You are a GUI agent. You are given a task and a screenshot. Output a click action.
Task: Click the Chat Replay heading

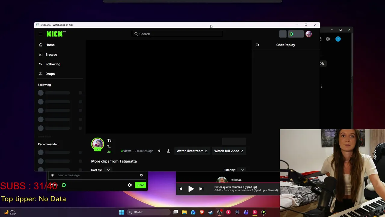[286, 45]
